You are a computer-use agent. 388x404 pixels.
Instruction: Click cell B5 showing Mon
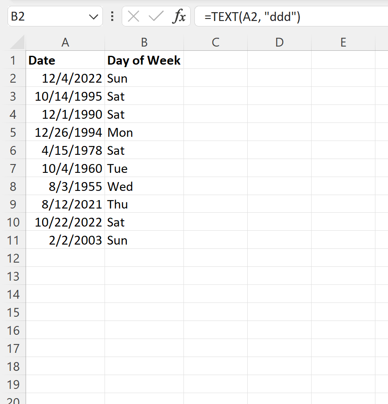144,132
